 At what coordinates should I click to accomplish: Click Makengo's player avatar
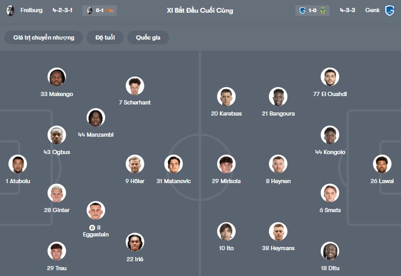tap(57, 78)
